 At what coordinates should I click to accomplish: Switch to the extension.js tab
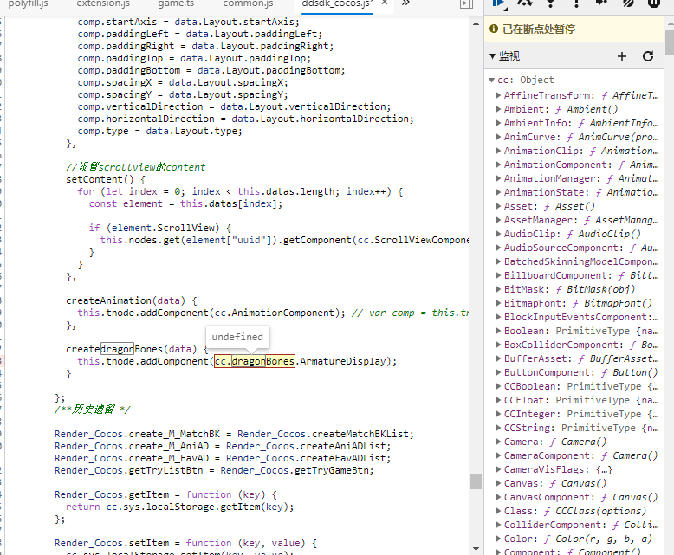pyautogui.click(x=103, y=3)
